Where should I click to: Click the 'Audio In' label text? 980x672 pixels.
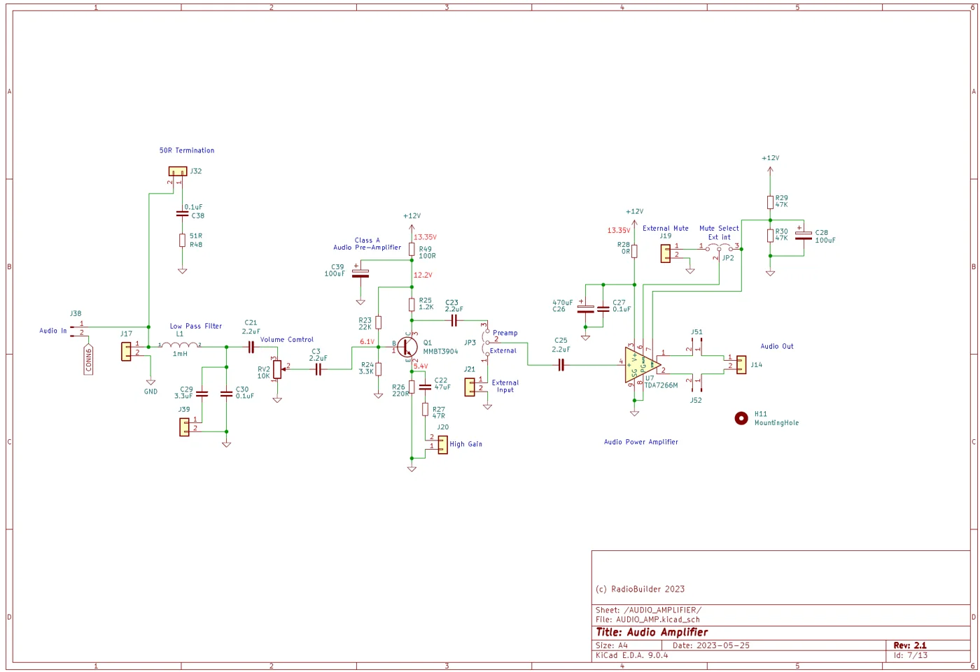[x=53, y=331]
